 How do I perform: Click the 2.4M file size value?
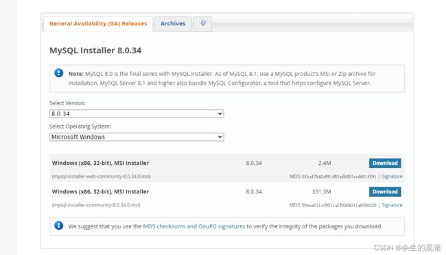(x=325, y=163)
